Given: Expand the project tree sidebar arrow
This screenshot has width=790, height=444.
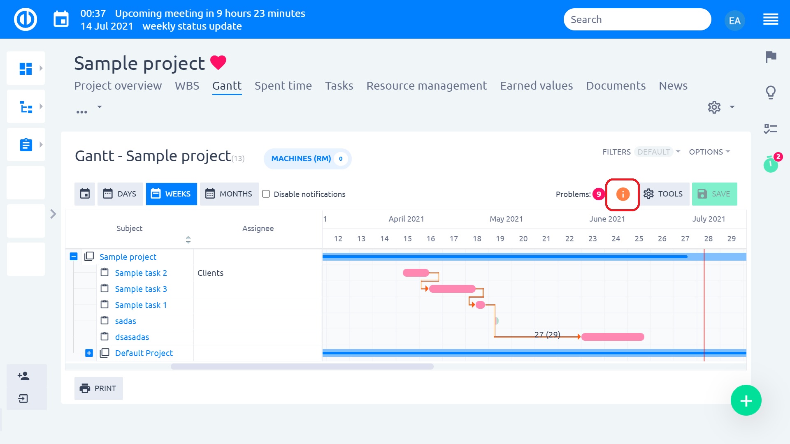Looking at the screenshot, I should (x=41, y=106).
